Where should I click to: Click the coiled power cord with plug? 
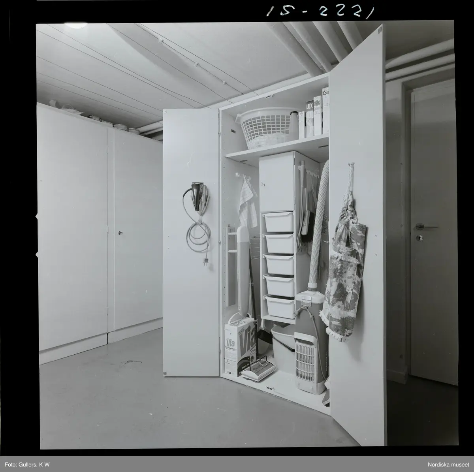[197, 237]
